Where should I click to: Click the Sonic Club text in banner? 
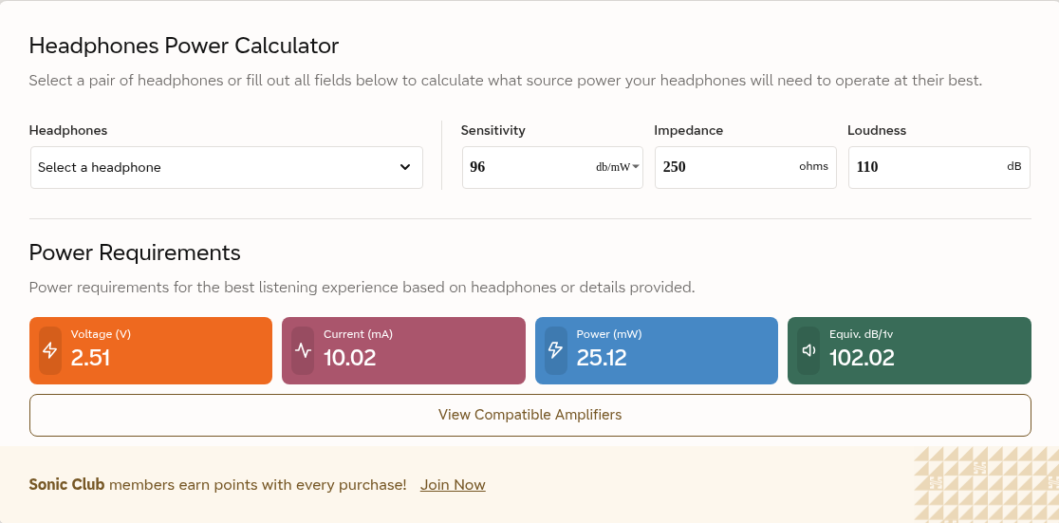click(66, 484)
